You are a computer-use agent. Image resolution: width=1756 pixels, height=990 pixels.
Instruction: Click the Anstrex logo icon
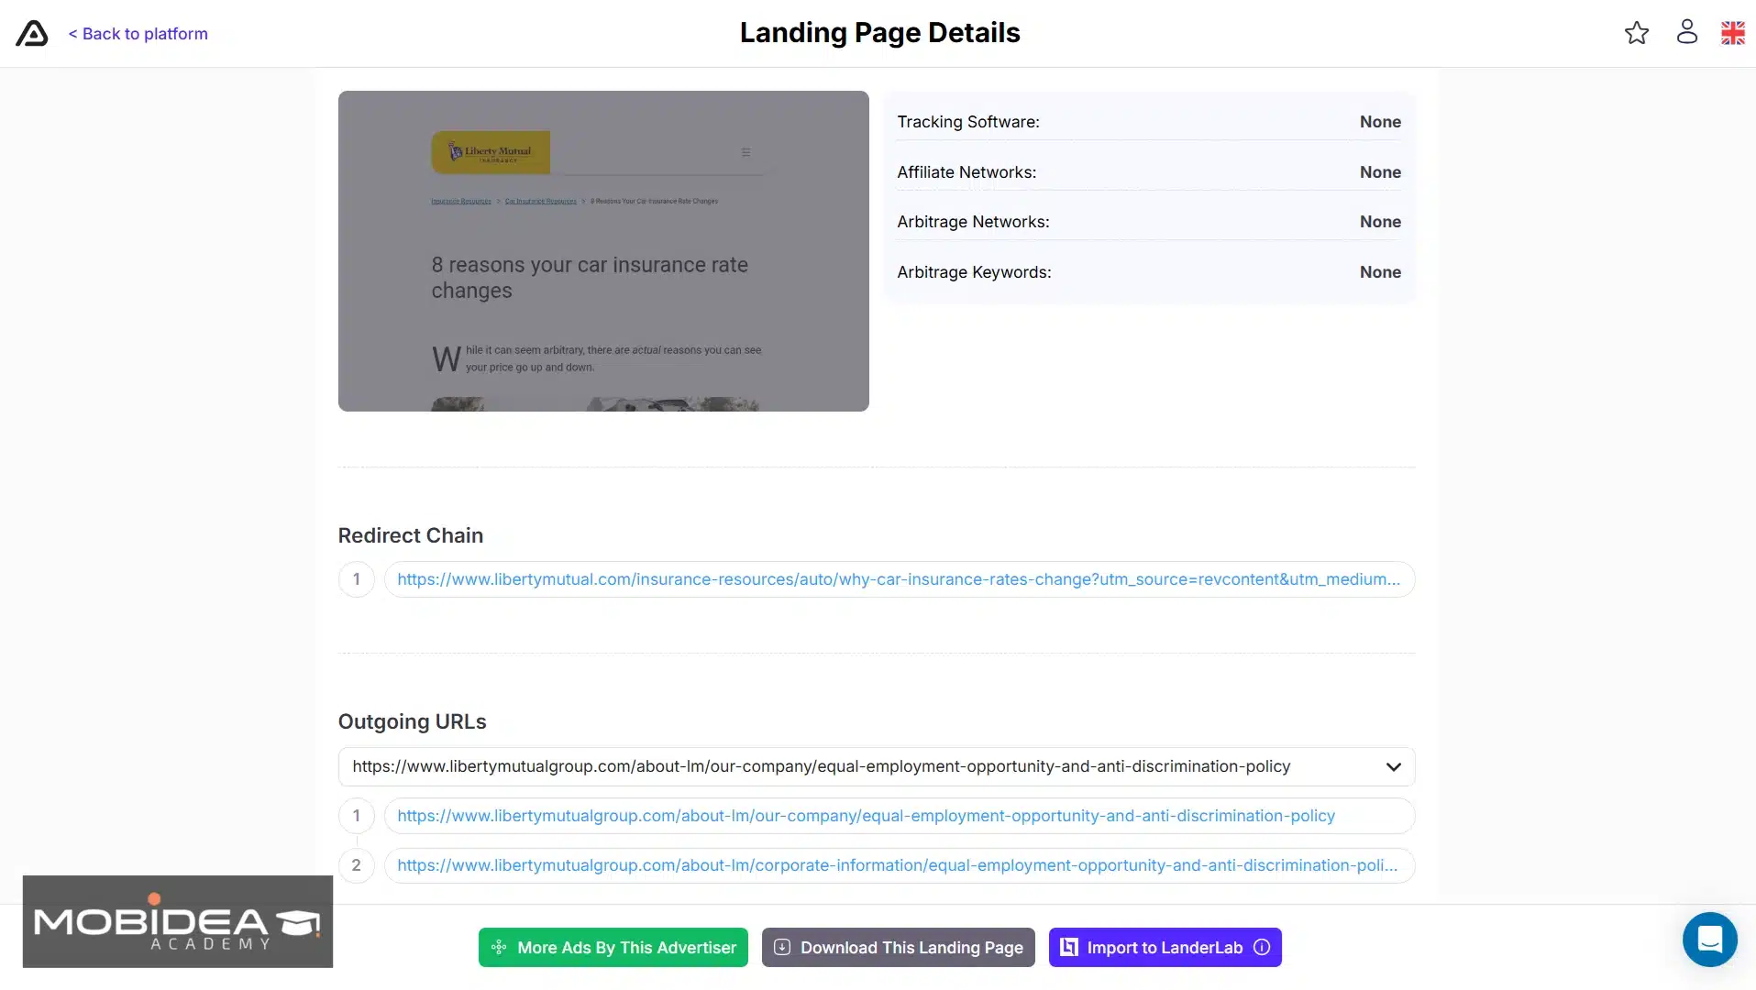click(x=32, y=33)
